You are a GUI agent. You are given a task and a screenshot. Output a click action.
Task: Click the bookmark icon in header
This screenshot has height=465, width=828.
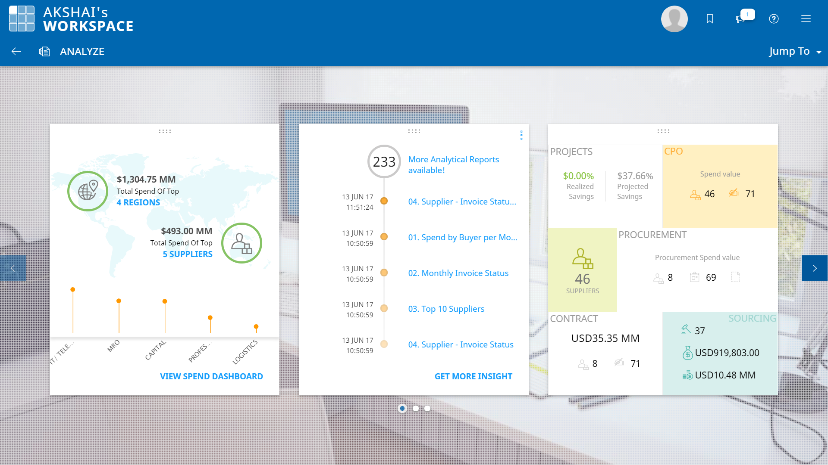pyautogui.click(x=710, y=19)
